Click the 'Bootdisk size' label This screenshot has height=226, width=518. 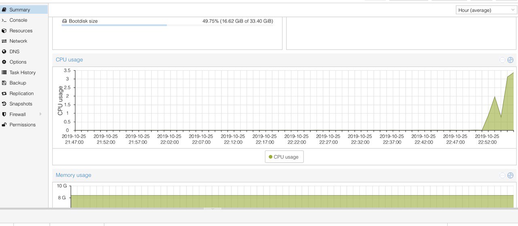[x=83, y=21]
